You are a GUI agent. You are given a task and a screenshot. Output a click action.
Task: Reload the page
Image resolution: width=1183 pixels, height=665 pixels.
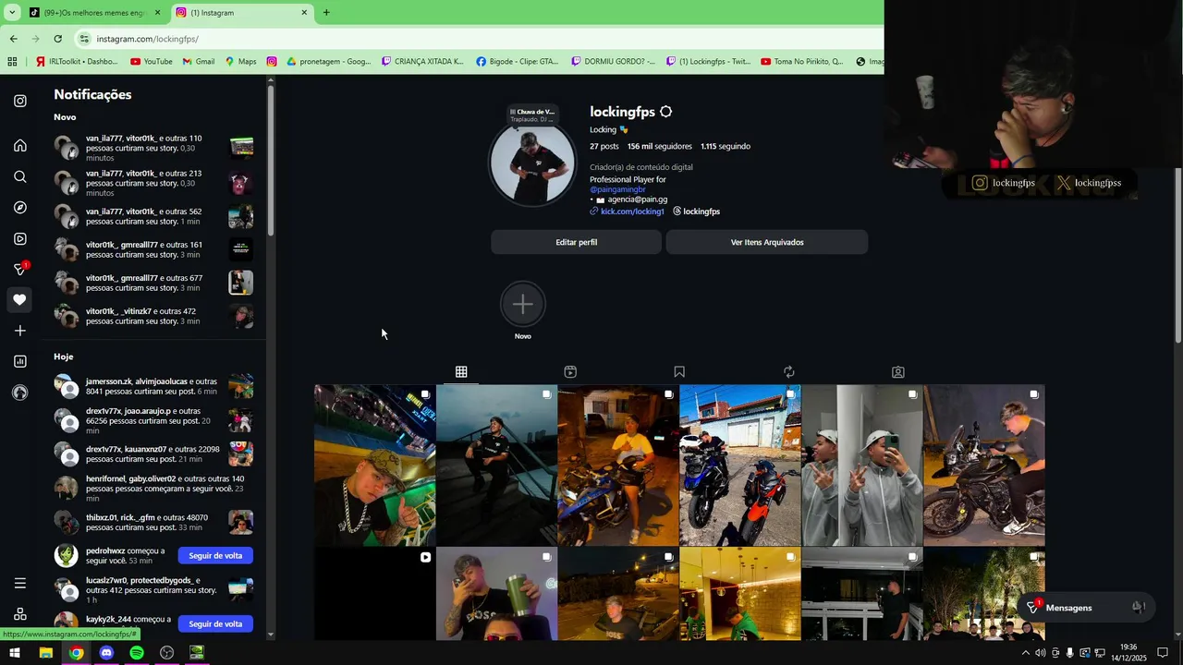(57, 39)
